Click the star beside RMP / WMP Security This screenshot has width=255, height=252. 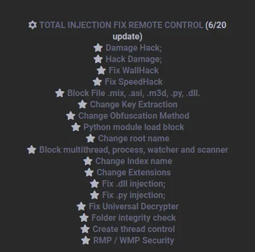(85, 240)
